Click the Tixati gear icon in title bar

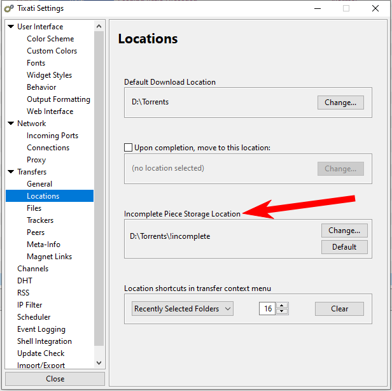[9, 8]
